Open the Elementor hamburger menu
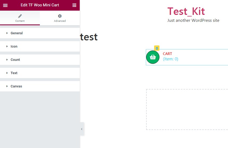Screen dimensions: 228x148 [5, 5]
